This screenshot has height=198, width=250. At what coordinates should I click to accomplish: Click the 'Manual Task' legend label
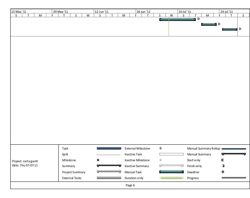133,172
